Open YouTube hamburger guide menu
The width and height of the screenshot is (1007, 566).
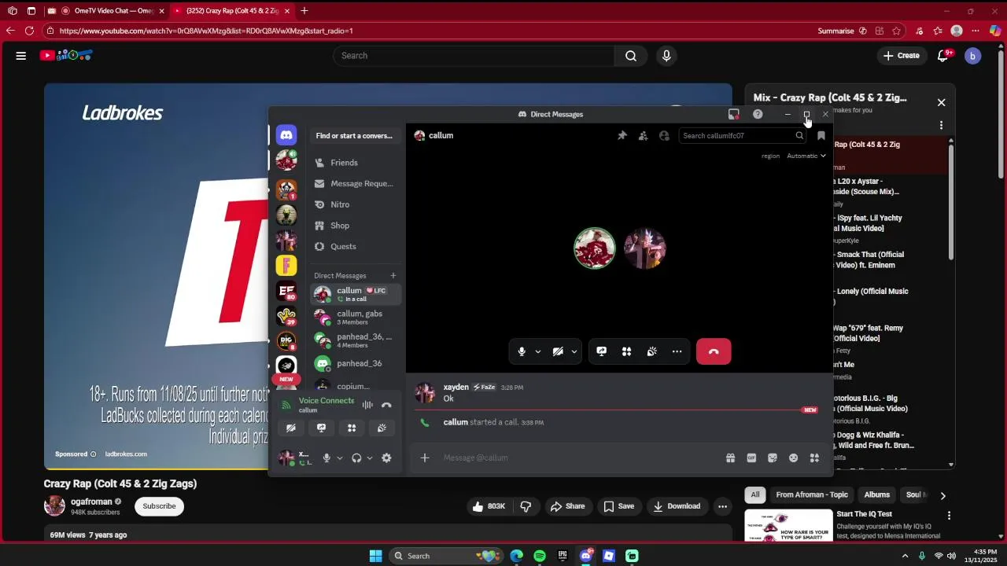click(21, 56)
